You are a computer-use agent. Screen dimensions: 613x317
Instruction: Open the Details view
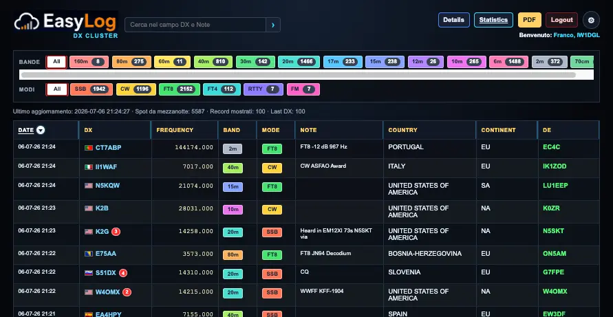pyautogui.click(x=454, y=20)
